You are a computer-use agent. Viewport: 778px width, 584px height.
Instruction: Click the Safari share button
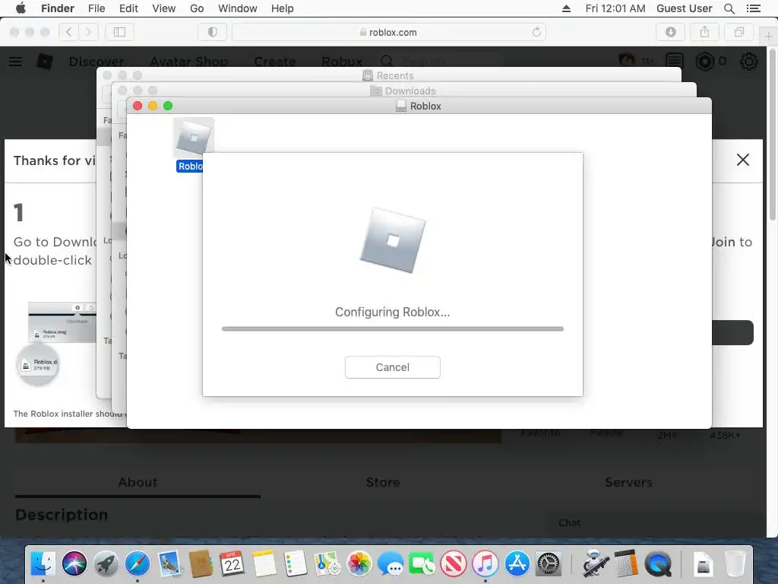coord(704,32)
